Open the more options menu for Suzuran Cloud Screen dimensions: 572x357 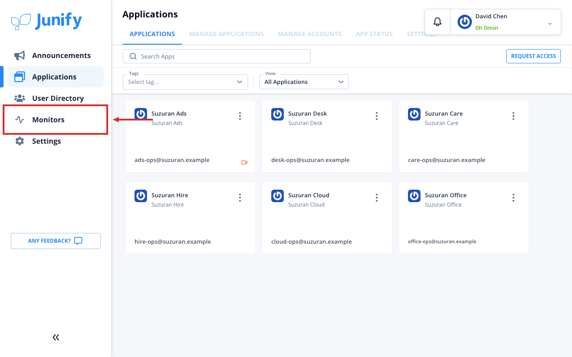[377, 198]
